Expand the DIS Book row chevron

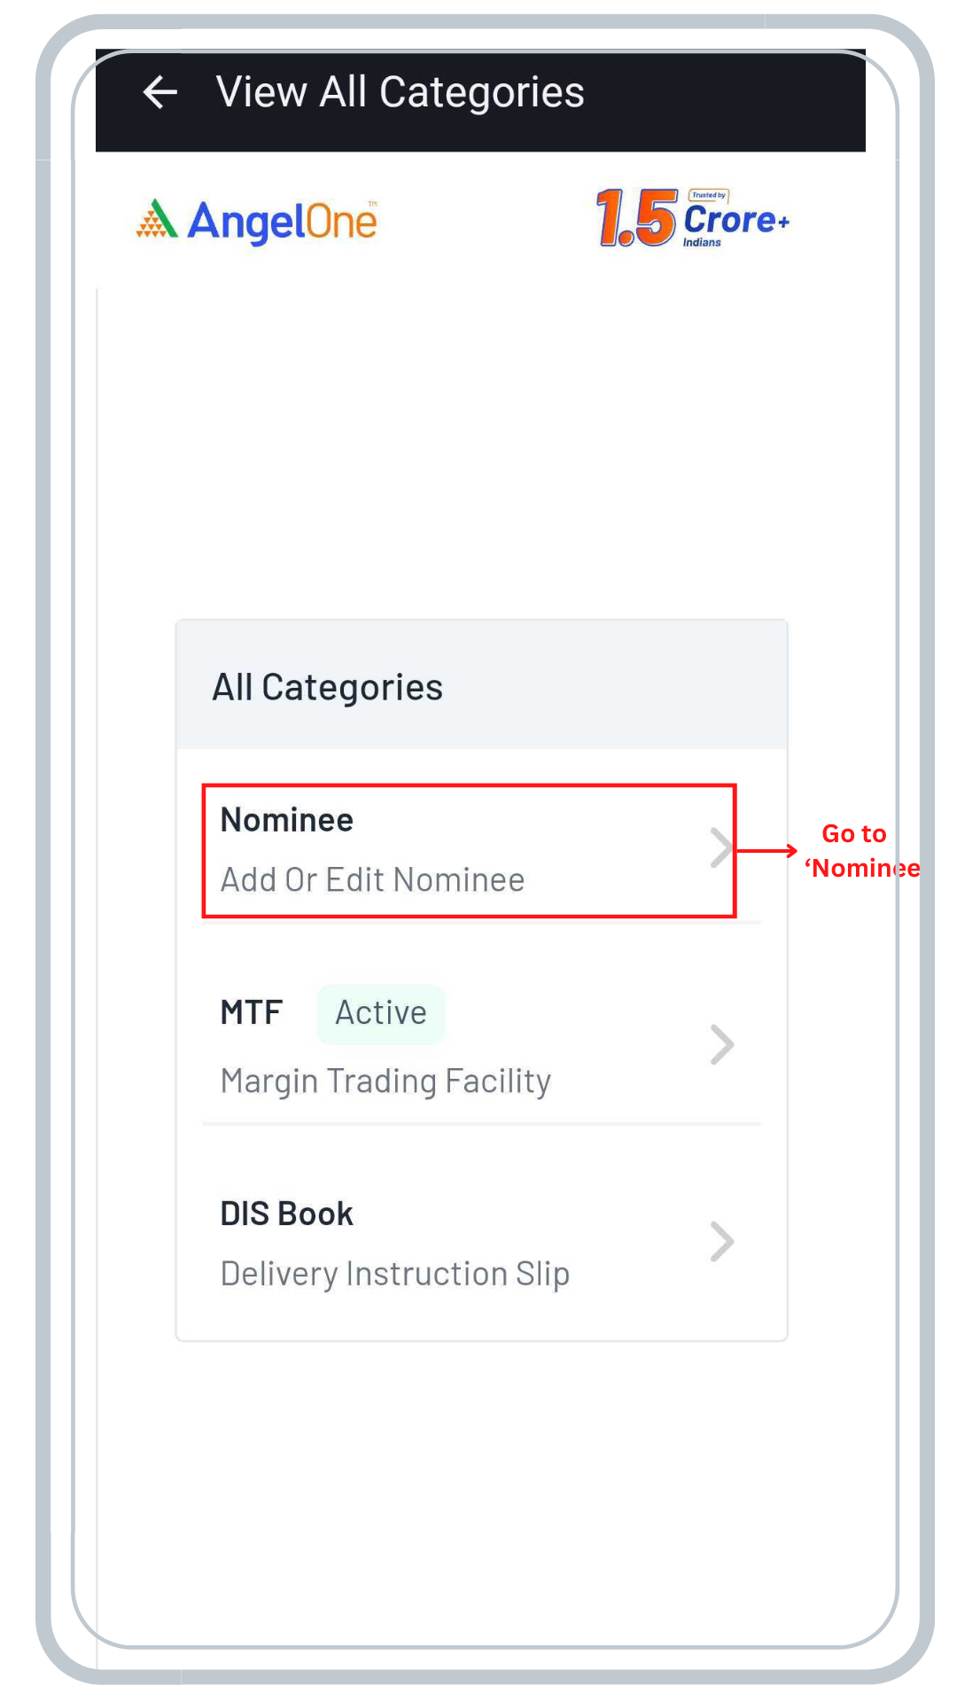pyautogui.click(x=722, y=1241)
